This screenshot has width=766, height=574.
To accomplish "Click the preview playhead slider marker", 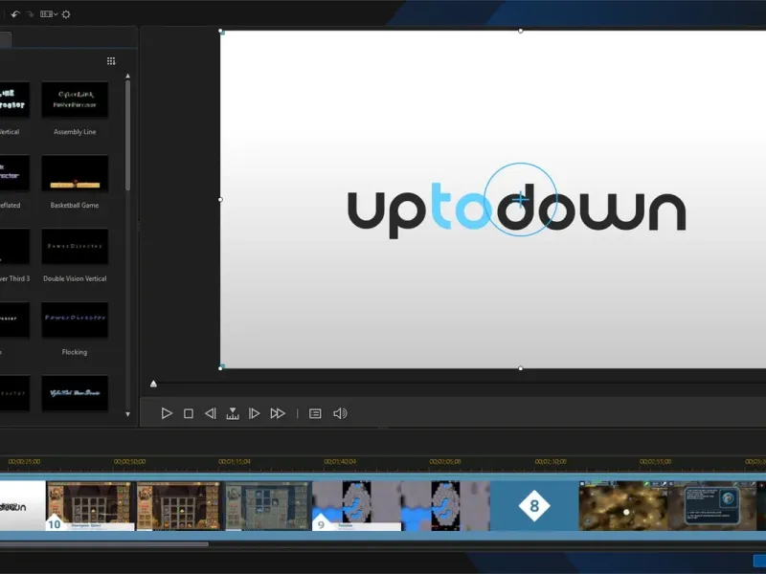I will (153, 385).
